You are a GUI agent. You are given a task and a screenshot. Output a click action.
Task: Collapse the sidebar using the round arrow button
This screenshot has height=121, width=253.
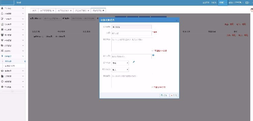coord(12,91)
